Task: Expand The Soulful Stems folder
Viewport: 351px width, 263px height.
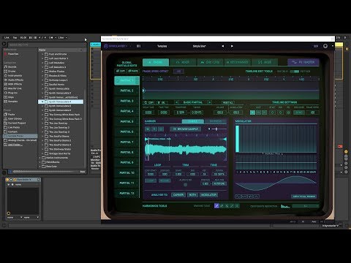Action: point(42,136)
